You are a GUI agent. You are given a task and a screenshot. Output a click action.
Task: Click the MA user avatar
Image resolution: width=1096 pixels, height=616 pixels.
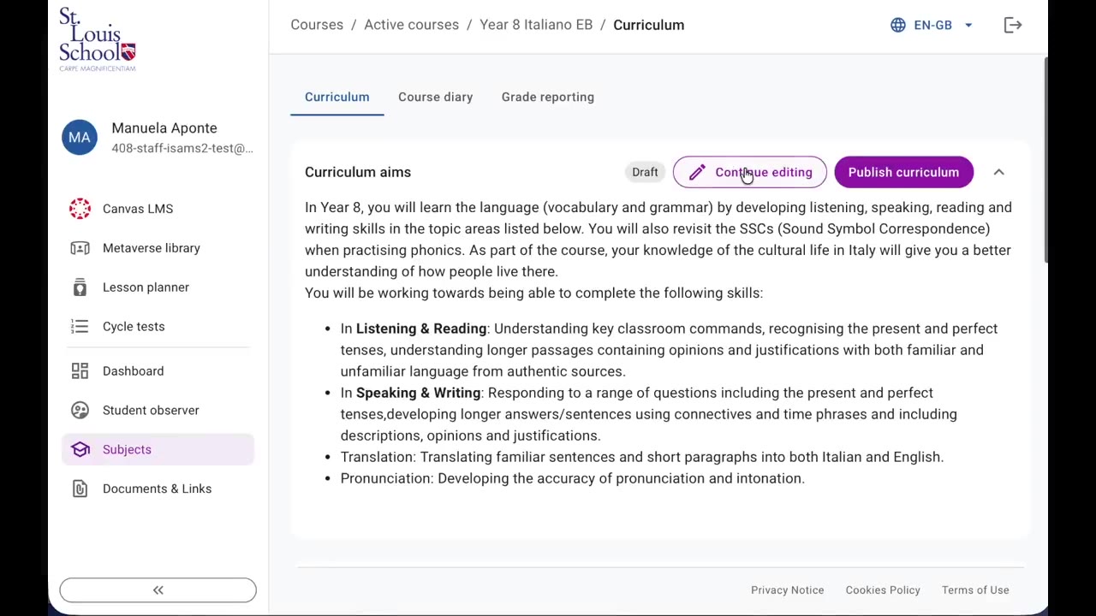pos(80,137)
